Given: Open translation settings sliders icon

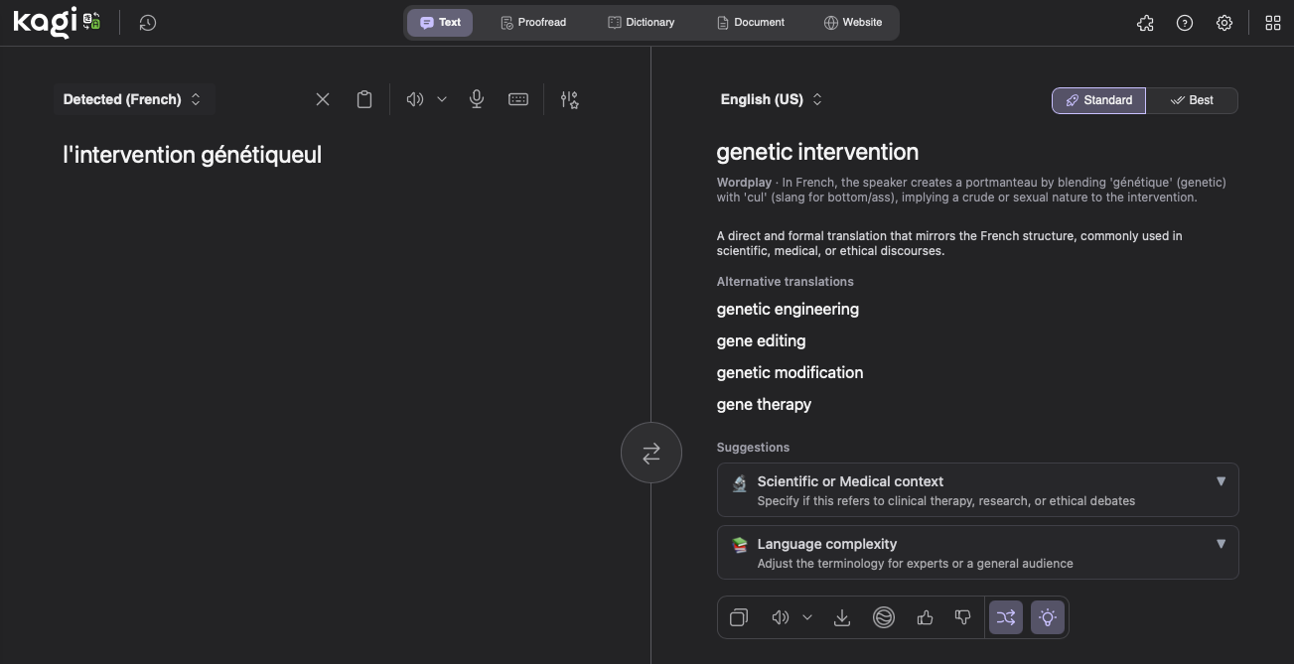Looking at the screenshot, I should click(569, 99).
